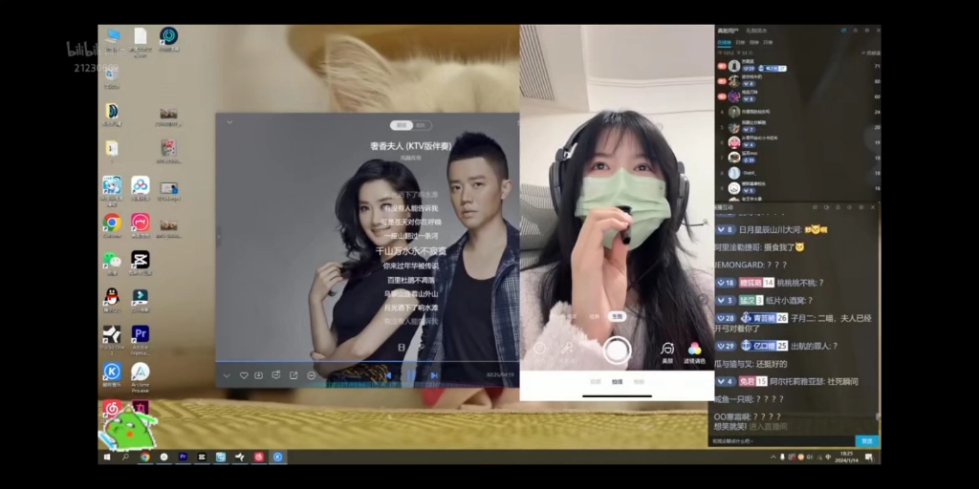The height and width of the screenshot is (489, 979).
Task: Open the CapCut (剪映) desktop icon
Action: click(x=141, y=264)
